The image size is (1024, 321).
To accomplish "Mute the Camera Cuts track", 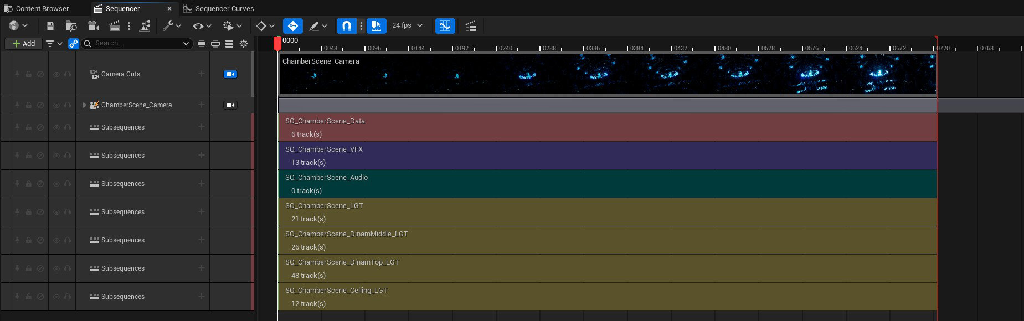I will (40, 74).
